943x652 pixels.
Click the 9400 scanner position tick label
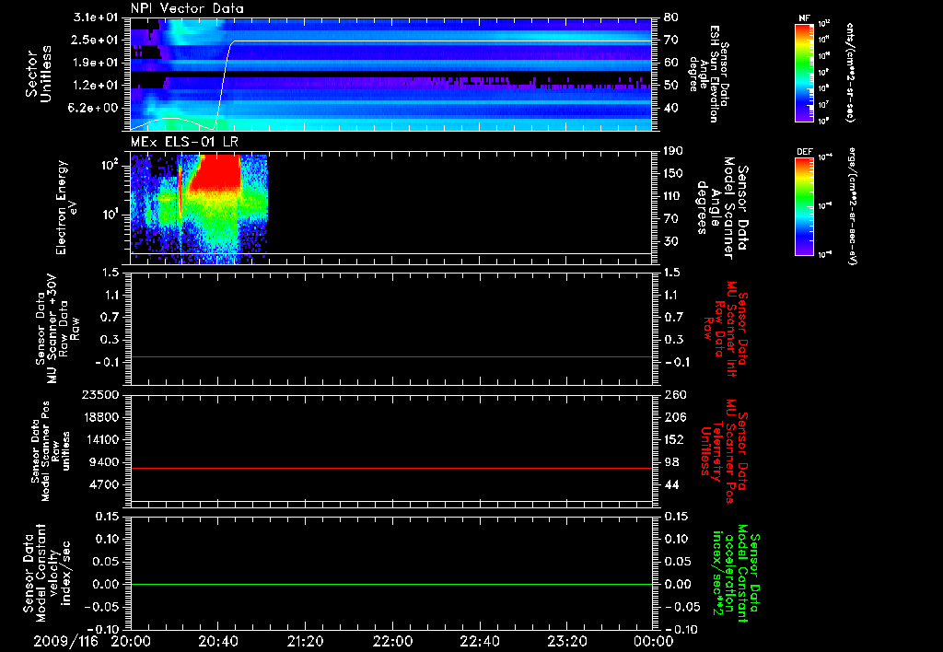tap(105, 462)
